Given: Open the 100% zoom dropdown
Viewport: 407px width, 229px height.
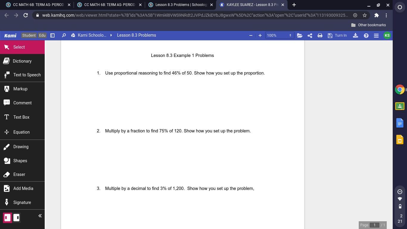Looking at the screenshot, I should pos(279,35).
